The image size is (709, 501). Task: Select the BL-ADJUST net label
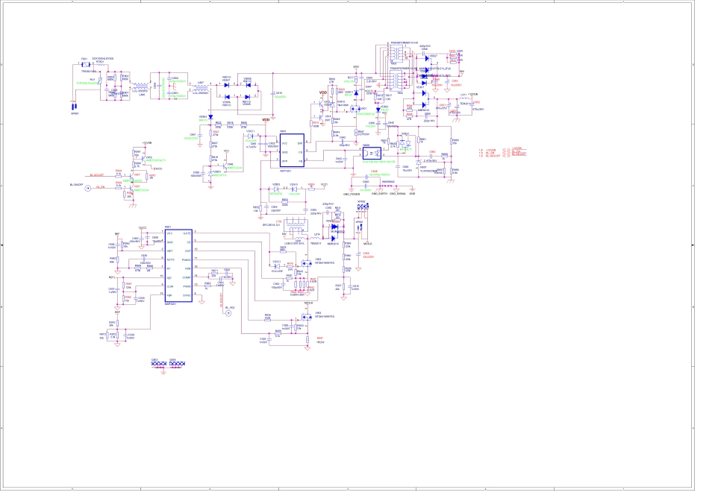tap(97, 174)
